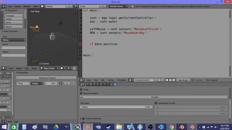
Task: Click the Timer property value field 100
Action: 51,83
